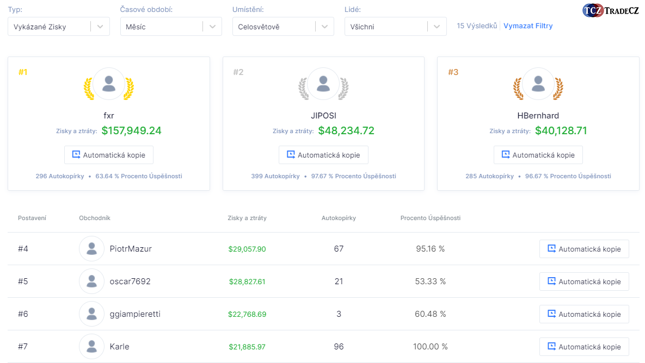The image size is (645, 363).
Task: Activate Automatická kopie for JIPOSI
Action: tap(323, 154)
